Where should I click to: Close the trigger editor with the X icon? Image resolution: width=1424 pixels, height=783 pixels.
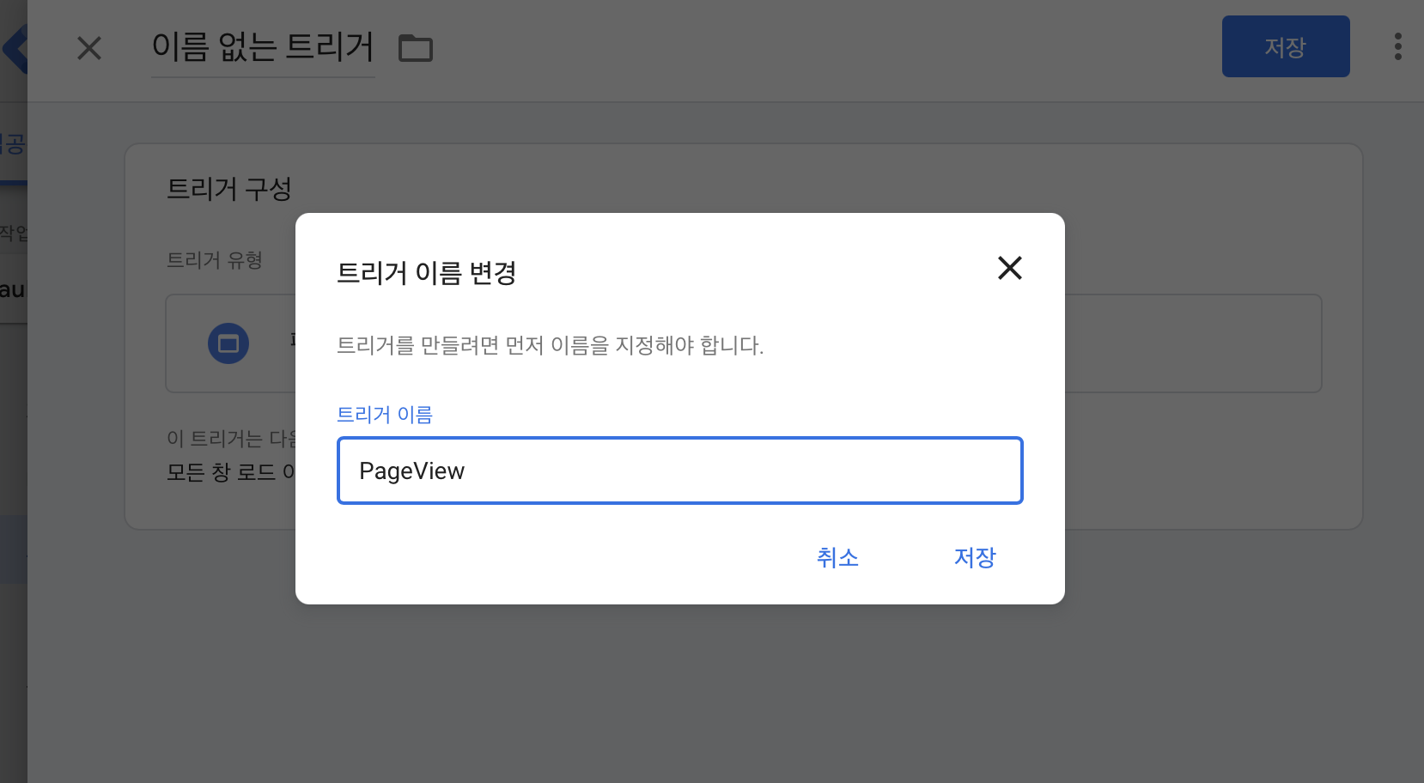click(89, 49)
